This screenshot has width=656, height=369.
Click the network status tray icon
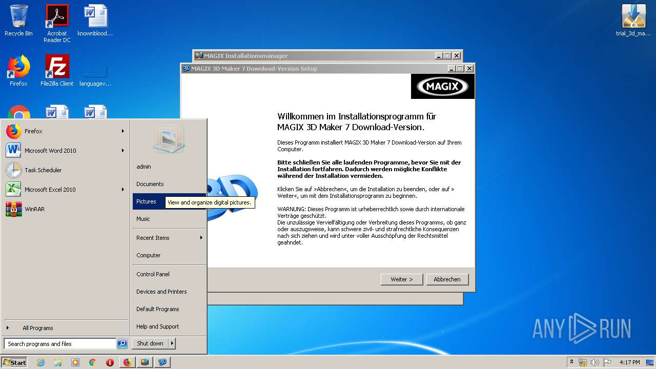pos(583,362)
